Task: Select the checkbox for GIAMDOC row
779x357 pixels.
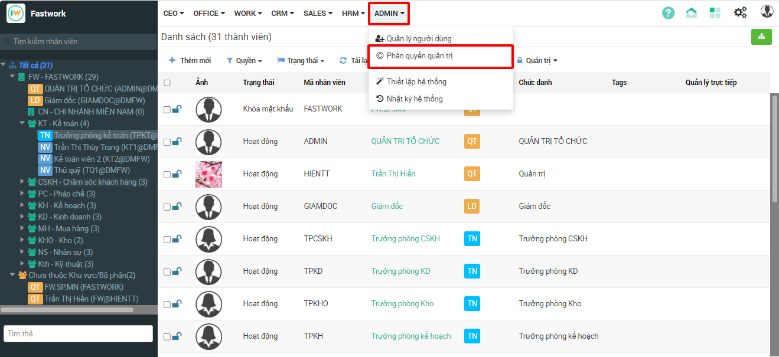Action: point(167,207)
